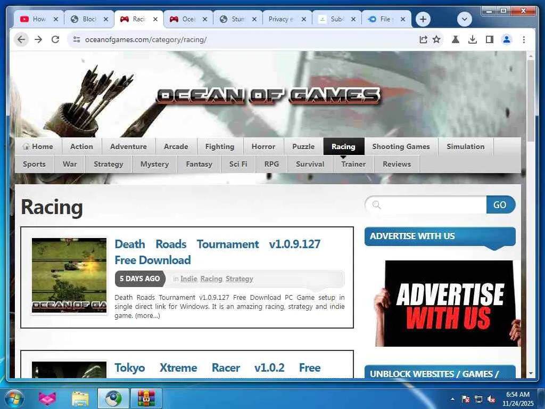545x409 pixels.
Task: Open the profile avatar icon
Action: (507, 39)
